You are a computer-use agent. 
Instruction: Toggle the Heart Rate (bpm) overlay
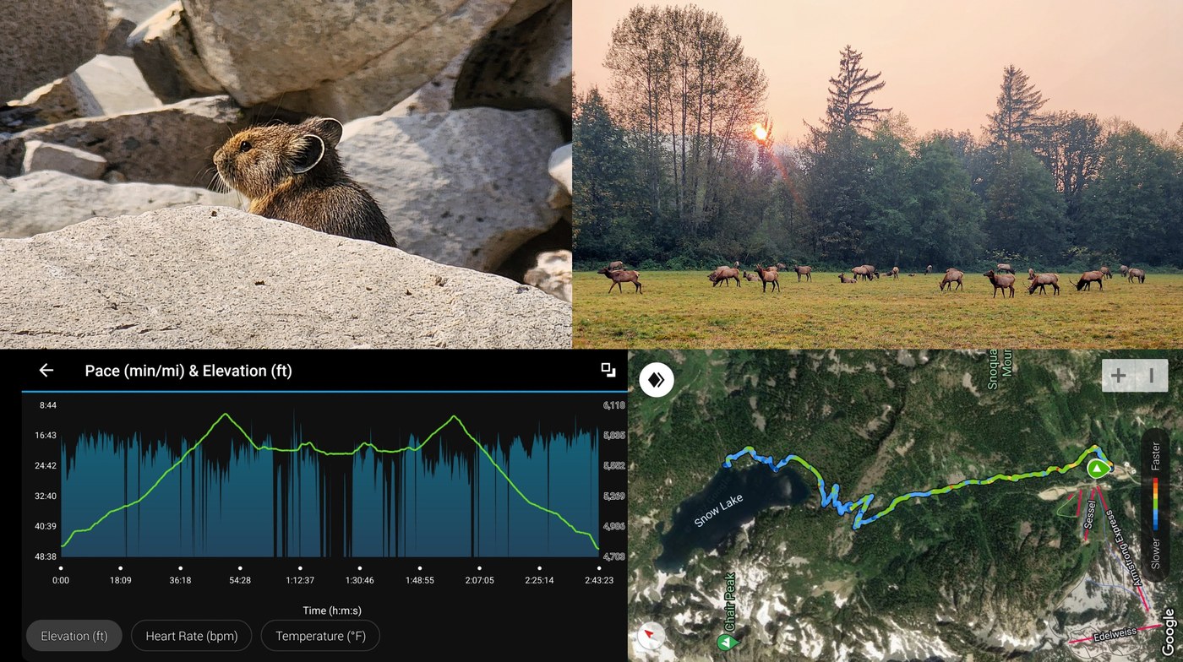point(192,636)
